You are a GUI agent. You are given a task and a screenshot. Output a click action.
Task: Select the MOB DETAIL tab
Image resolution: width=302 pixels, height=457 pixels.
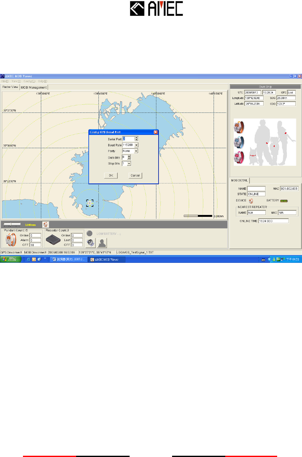click(x=239, y=181)
